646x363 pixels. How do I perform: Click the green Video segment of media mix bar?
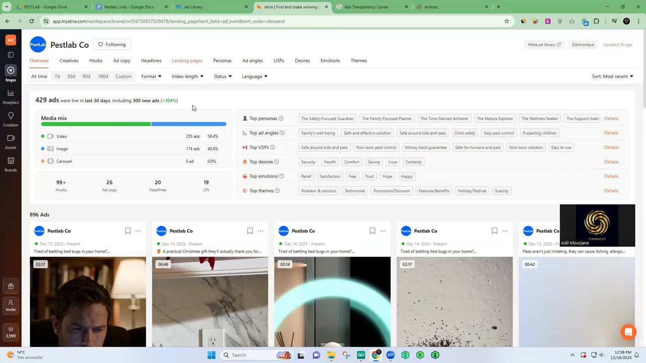[96, 124]
